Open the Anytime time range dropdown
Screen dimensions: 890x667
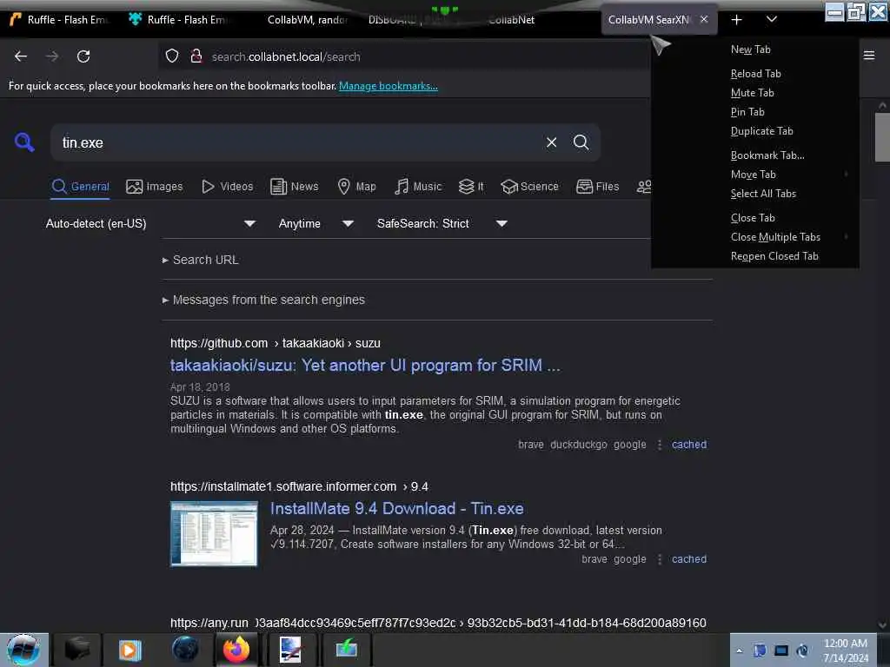click(x=315, y=223)
